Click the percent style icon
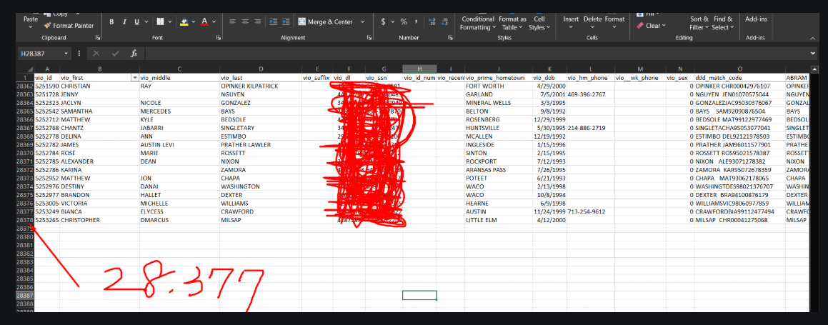 pos(404,22)
